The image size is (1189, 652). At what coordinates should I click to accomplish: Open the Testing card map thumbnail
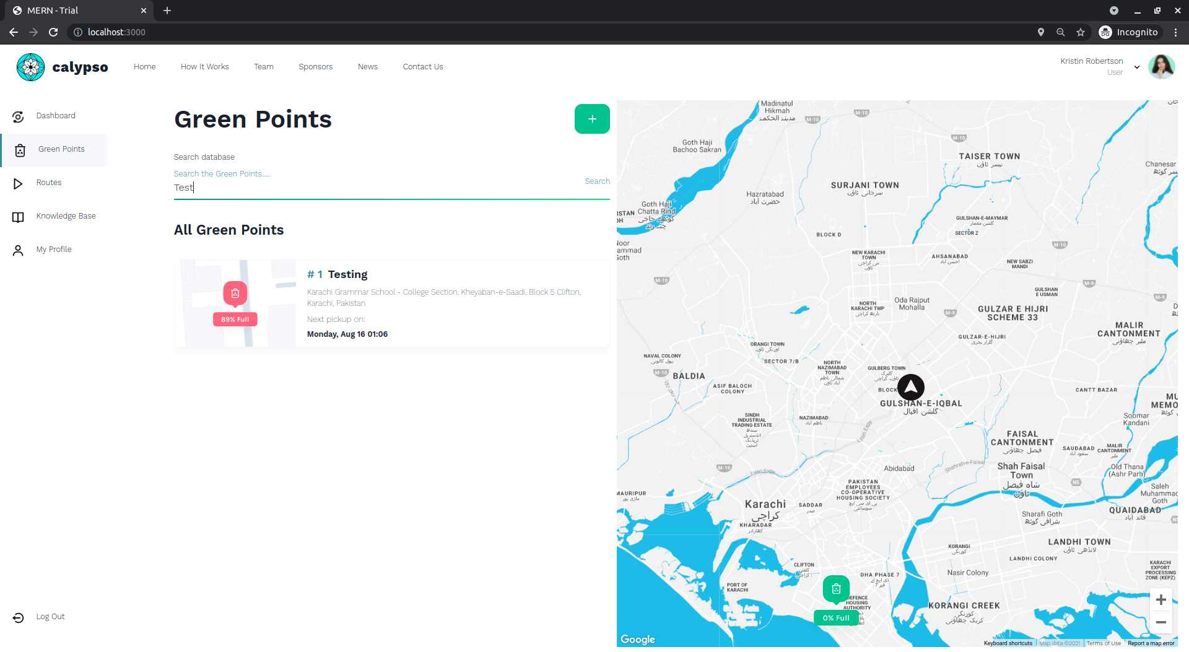click(238, 303)
